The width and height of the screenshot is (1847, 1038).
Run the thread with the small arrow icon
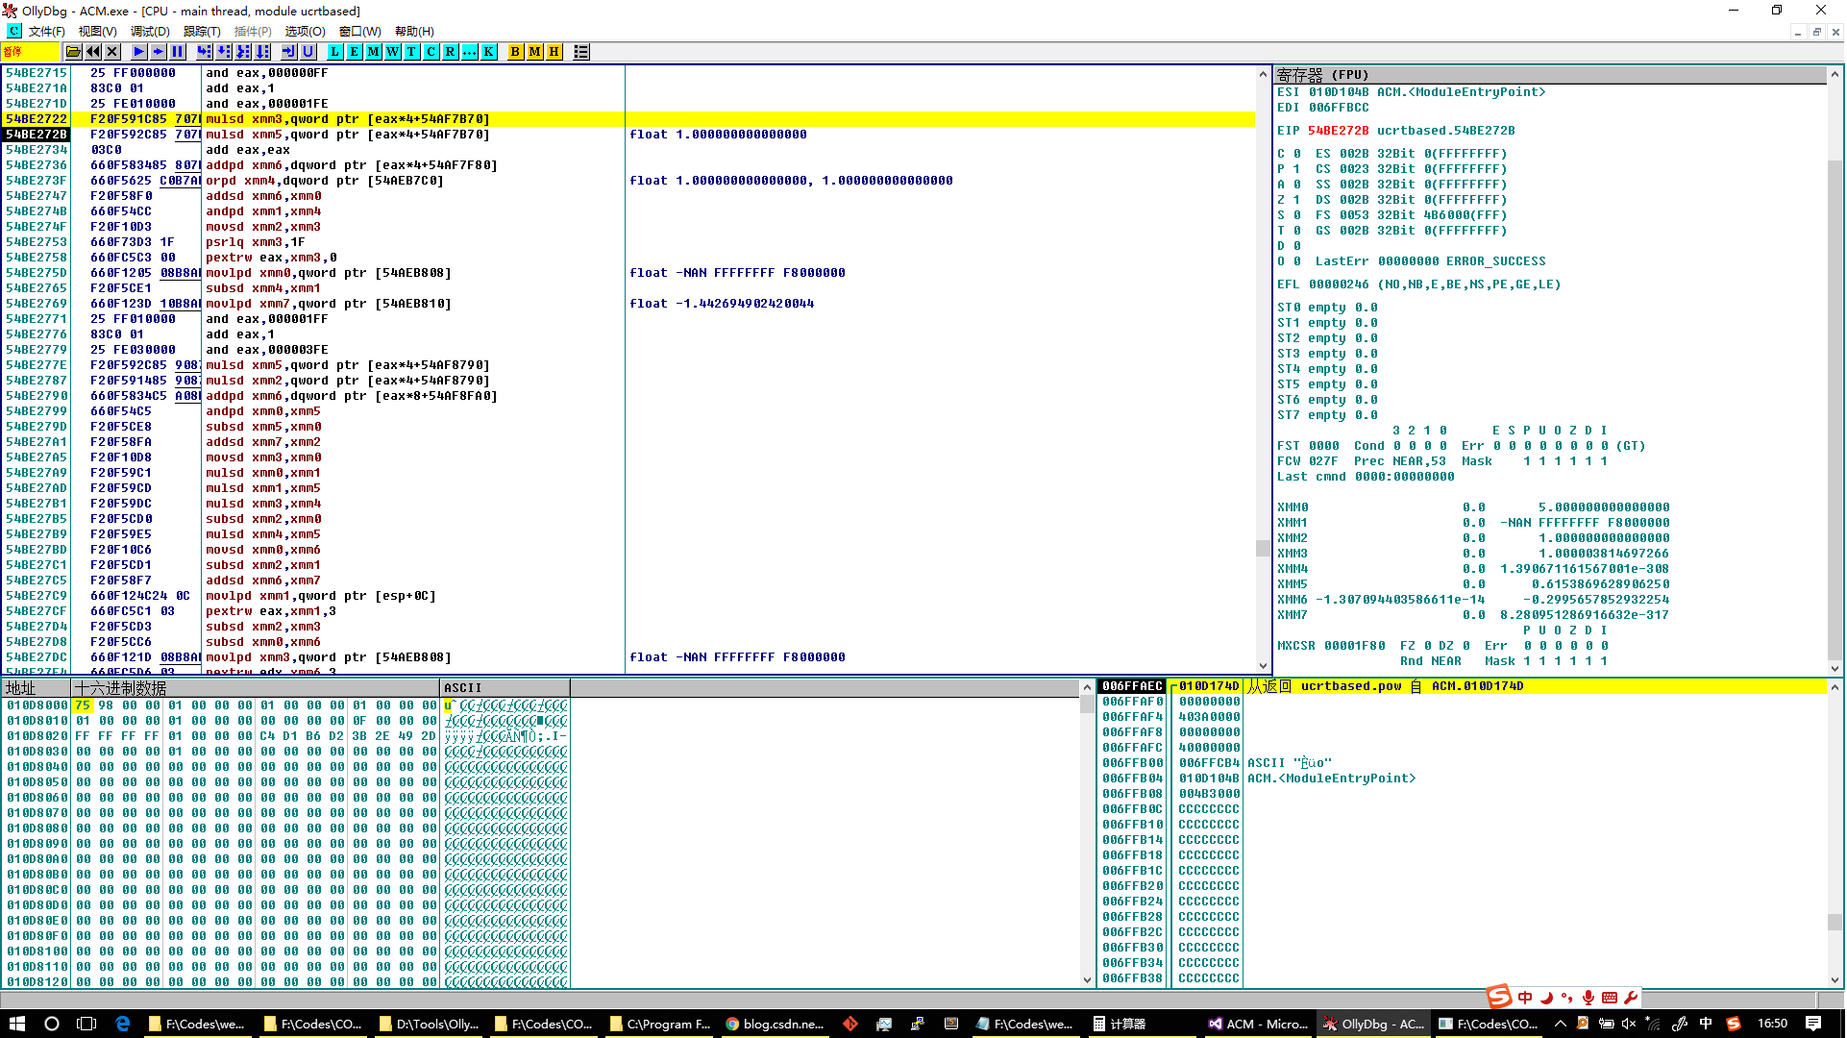click(159, 52)
